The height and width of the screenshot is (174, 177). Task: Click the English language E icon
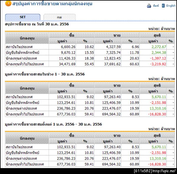163,6
